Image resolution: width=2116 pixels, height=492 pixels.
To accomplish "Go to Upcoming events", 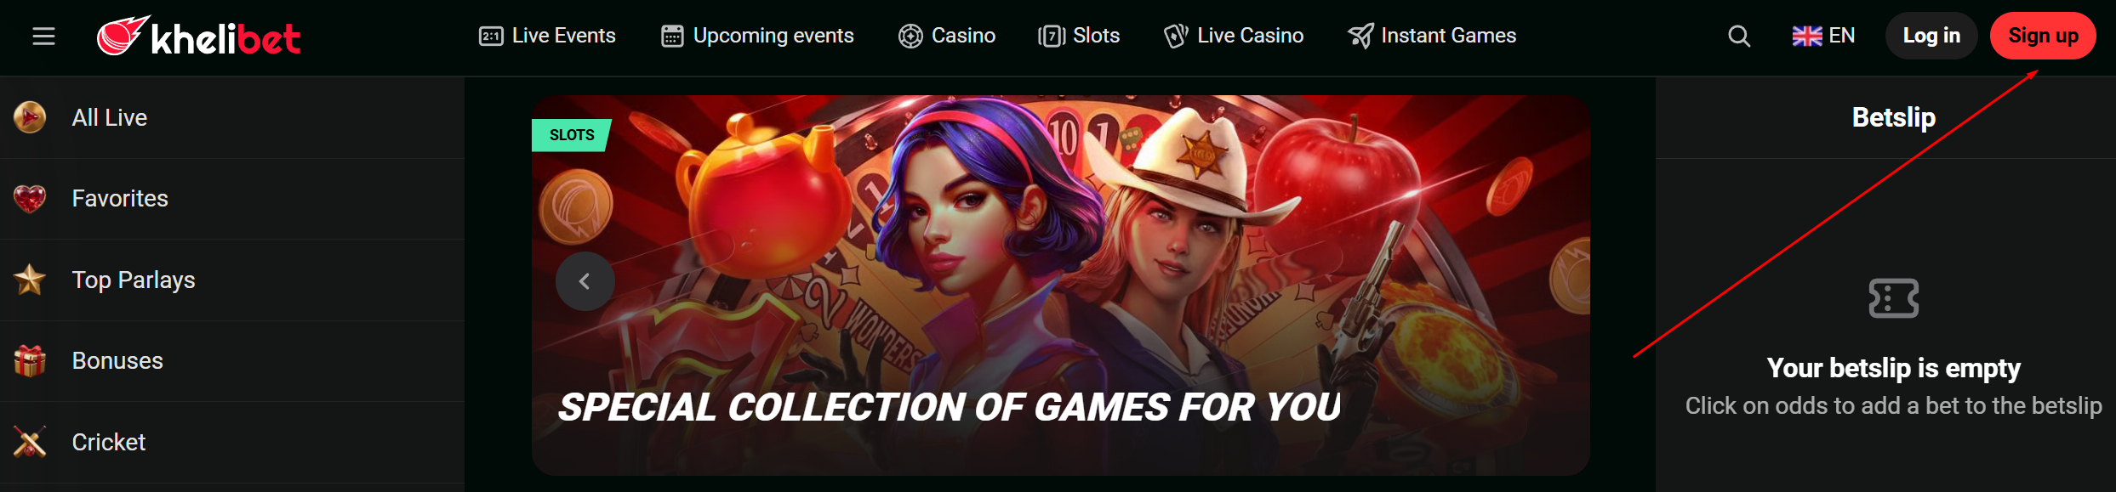I will (757, 36).
